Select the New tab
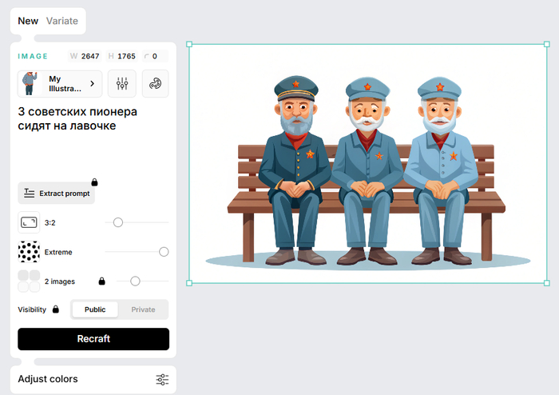559x395 pixels. 28,21
